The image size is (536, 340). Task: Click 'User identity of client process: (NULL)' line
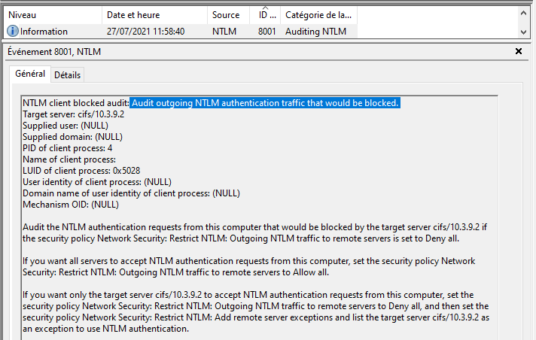[97, 182]
